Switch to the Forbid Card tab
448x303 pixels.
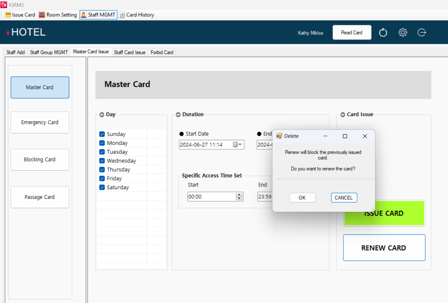[x=162, y=52]
